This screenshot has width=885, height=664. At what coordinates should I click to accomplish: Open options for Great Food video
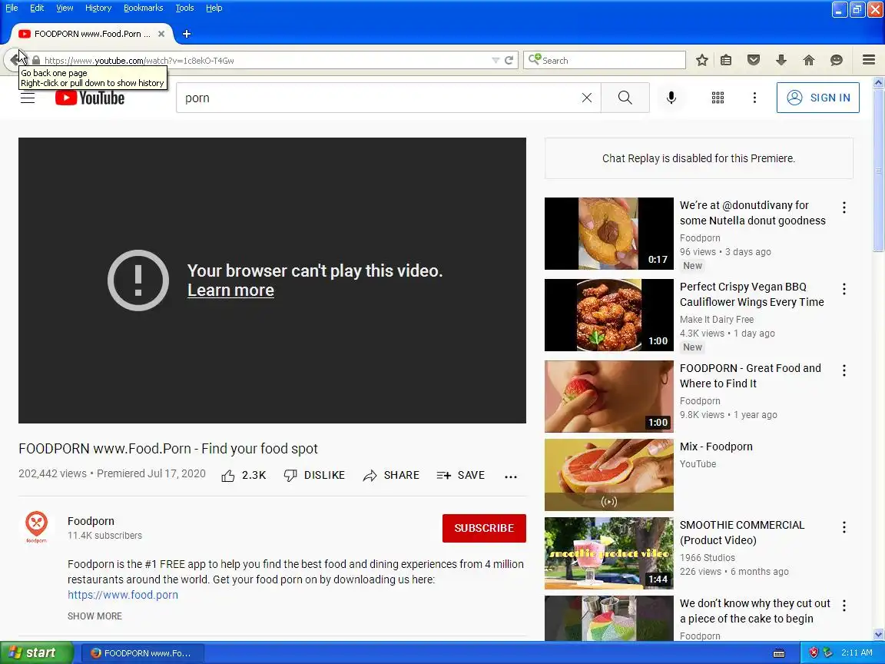pos(844,370)
